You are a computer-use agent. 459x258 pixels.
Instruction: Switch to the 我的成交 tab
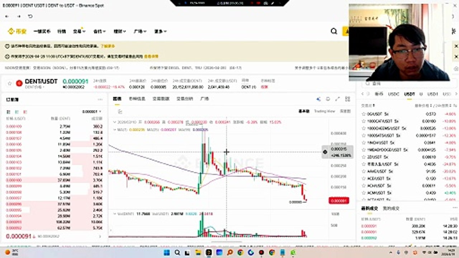391,208
